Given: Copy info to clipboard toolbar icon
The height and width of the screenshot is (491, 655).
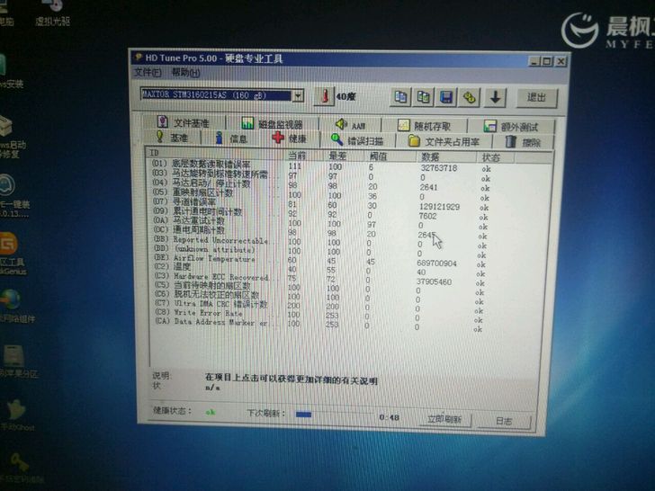Looking at the screenshot, I should click(400, 97).
